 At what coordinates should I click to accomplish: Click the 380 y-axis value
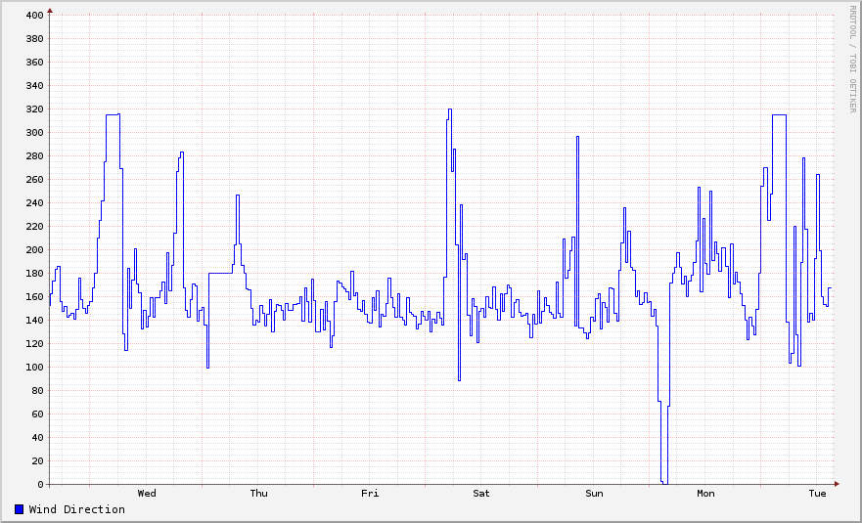point(34,39)
